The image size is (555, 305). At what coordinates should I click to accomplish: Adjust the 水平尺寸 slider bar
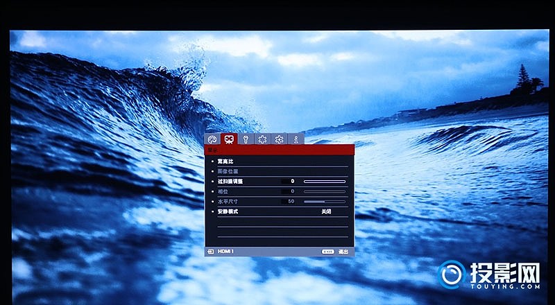point(324,201)
